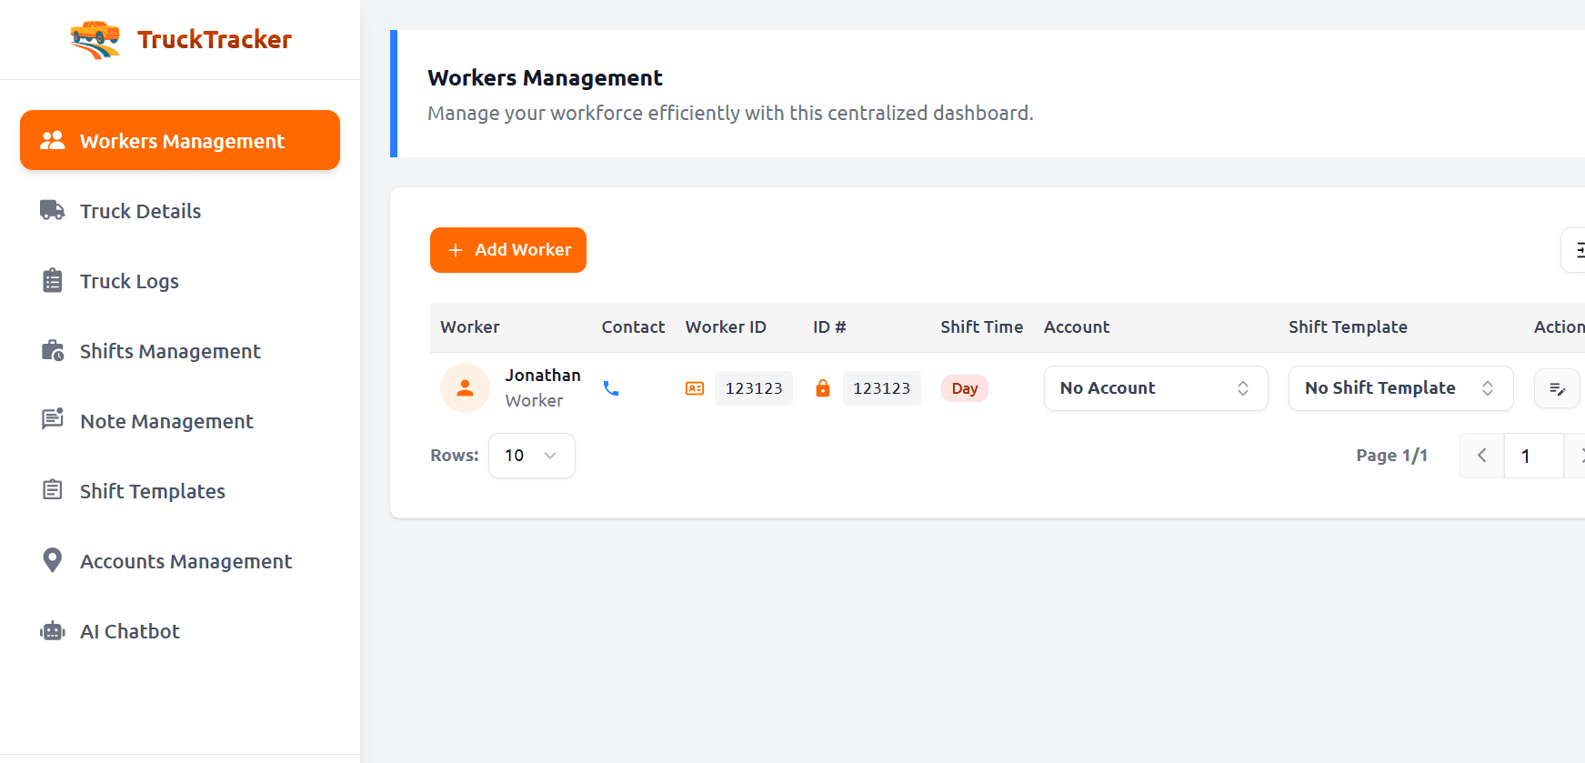Open Note Management in sidebar
Screen dimensions: 1585x763
[166, 421]
